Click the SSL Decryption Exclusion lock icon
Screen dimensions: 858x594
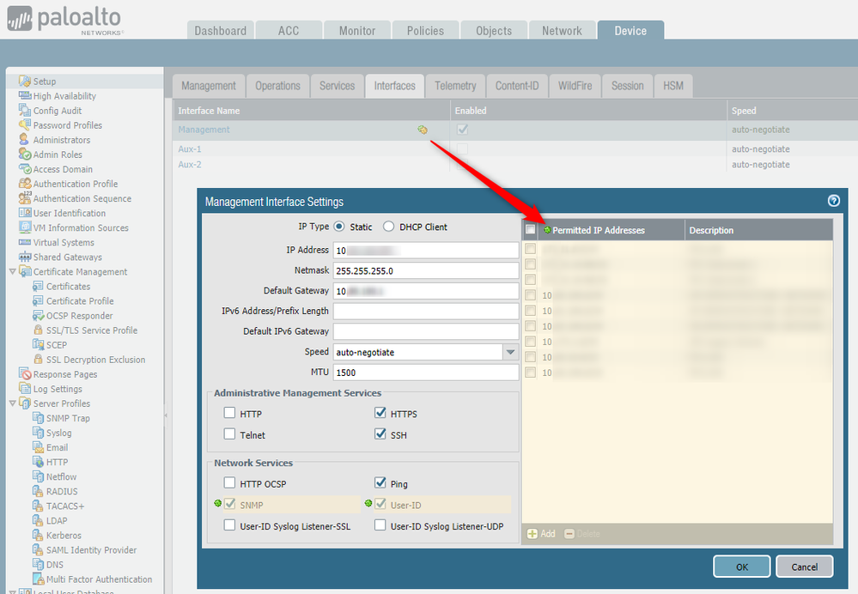tap(38, 360)
